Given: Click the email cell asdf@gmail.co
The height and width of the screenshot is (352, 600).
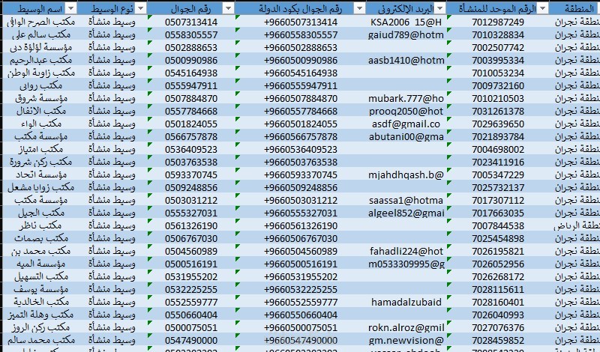Looking at the screenshot, I should point(406,124).
